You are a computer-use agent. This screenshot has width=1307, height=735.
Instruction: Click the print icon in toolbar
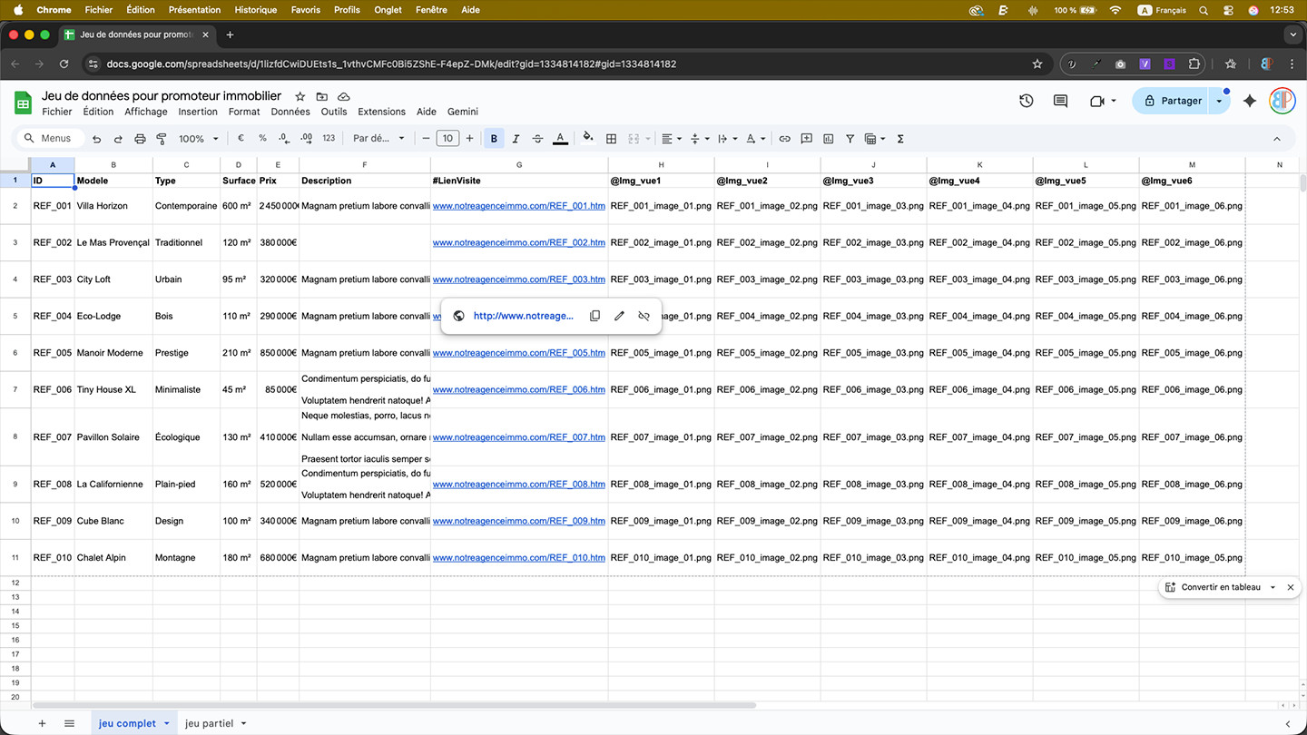[140, 139]
